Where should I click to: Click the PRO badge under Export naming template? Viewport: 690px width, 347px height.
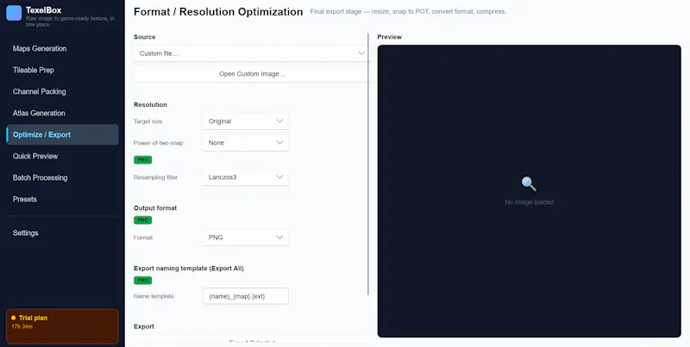(142, 280)
